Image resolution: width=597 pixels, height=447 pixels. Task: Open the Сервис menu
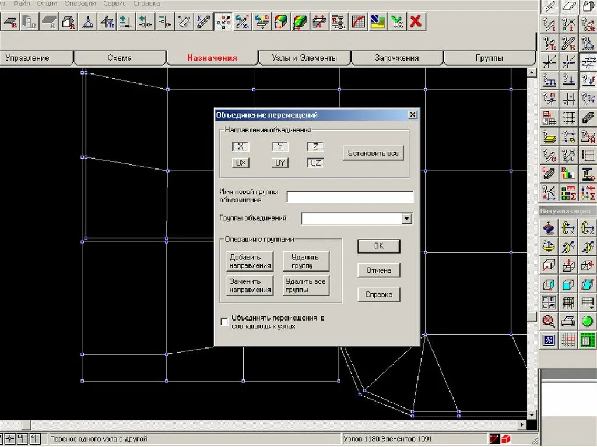pyautogui.click(x=115, y=3)
